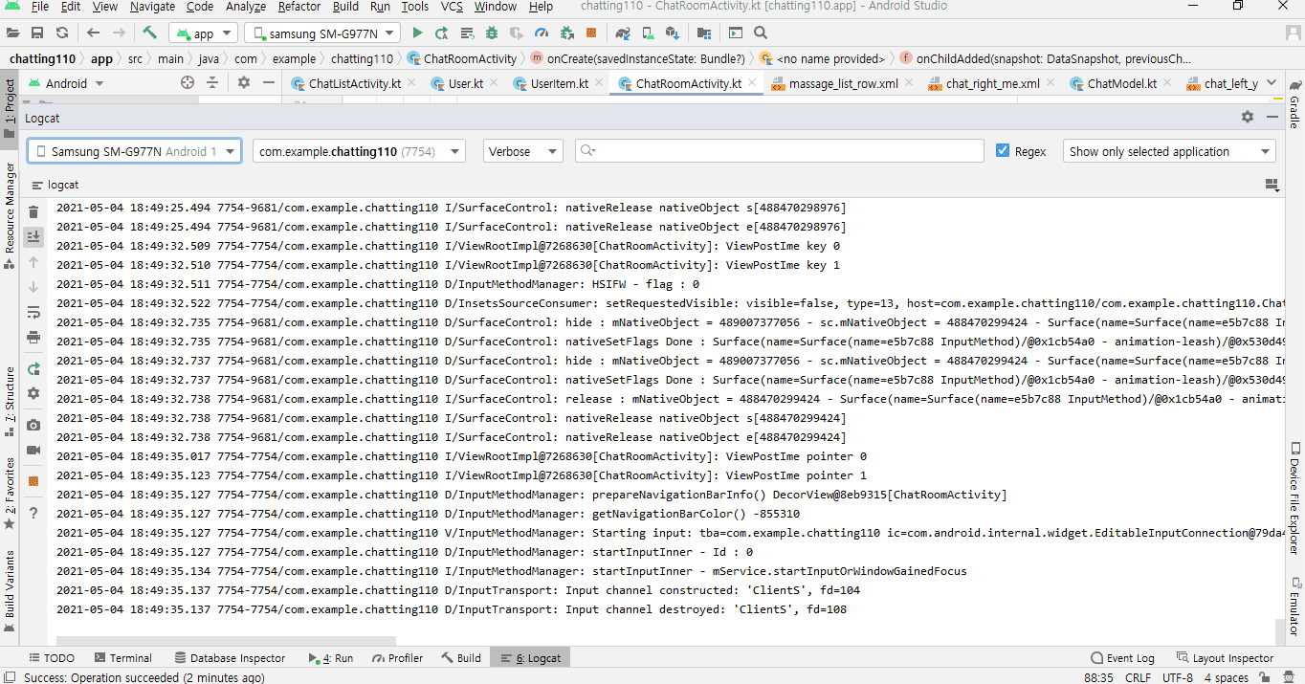The width and height of the screenshot is (1305, 684).
Task: Open the Terminal tool window button
Action: (123, 658)
